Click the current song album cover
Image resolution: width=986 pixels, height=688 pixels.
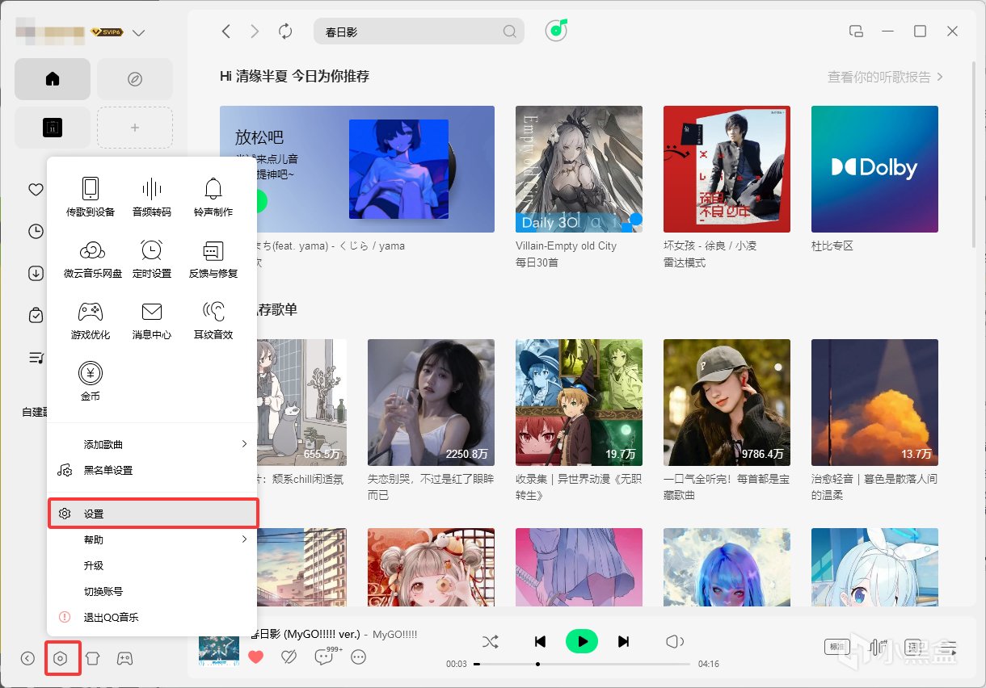point(218,650)
